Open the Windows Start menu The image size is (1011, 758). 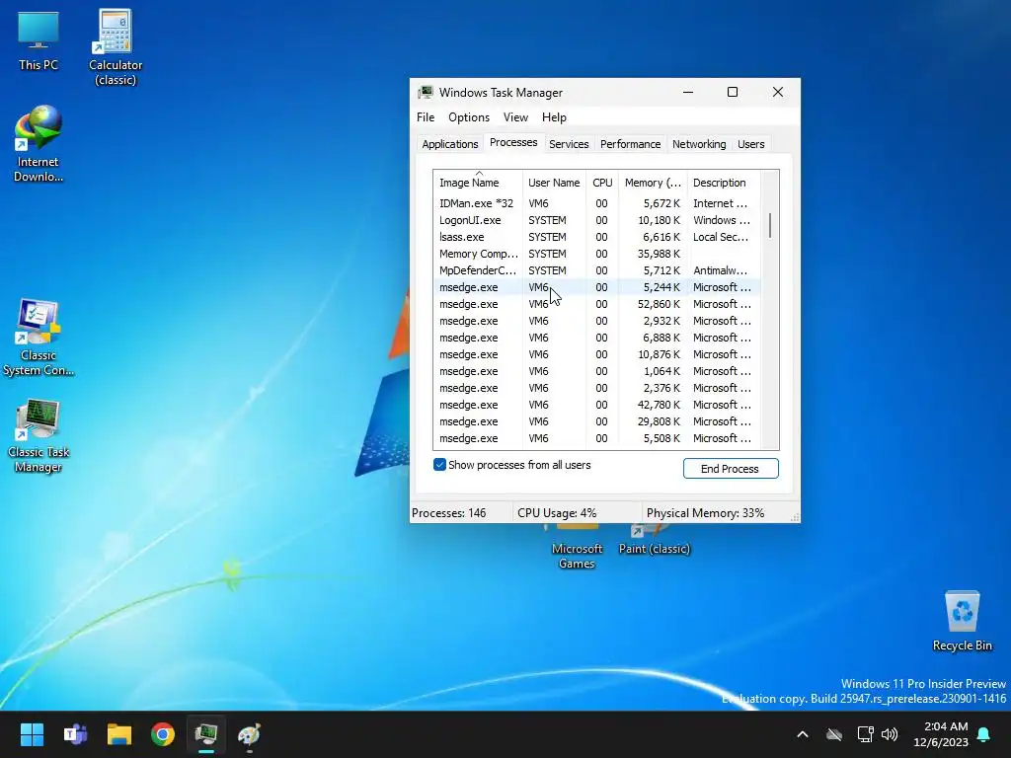click(32, 734)
